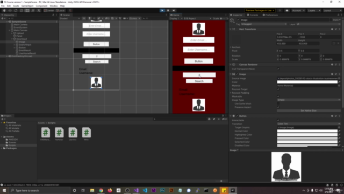This screenshot has height=194, width=344.
Task: Select UserNameResult in the Hierarchy
Action: (x=27, y=53)
